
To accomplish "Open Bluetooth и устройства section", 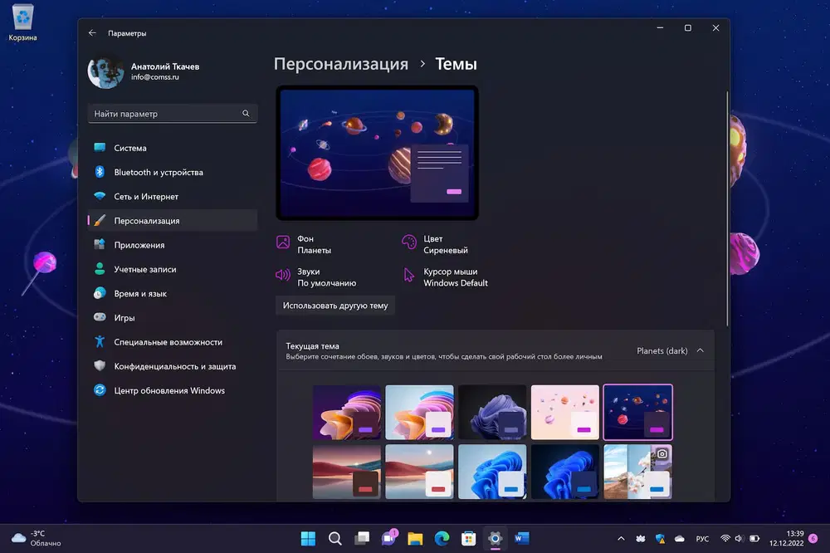I will [x=173, y=172].
